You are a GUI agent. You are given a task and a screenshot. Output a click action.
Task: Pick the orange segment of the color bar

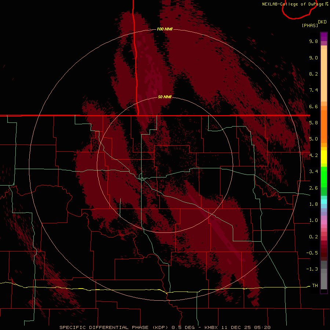(x=324, y=126)
